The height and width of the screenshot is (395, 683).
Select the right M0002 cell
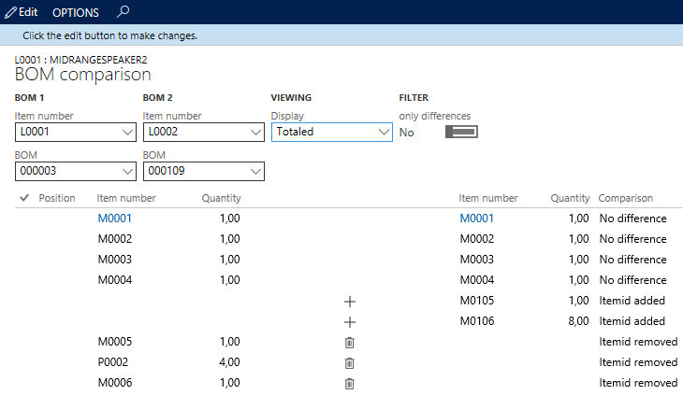(477, 238)
